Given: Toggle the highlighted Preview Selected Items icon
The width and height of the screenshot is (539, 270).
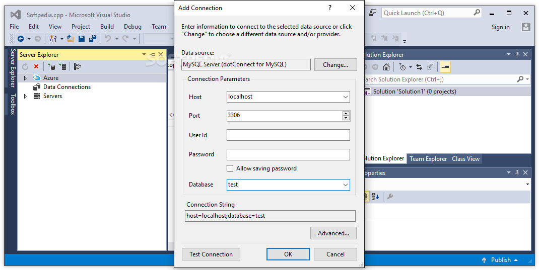Looking at the screenshot, I should click(x=445, y=67).
